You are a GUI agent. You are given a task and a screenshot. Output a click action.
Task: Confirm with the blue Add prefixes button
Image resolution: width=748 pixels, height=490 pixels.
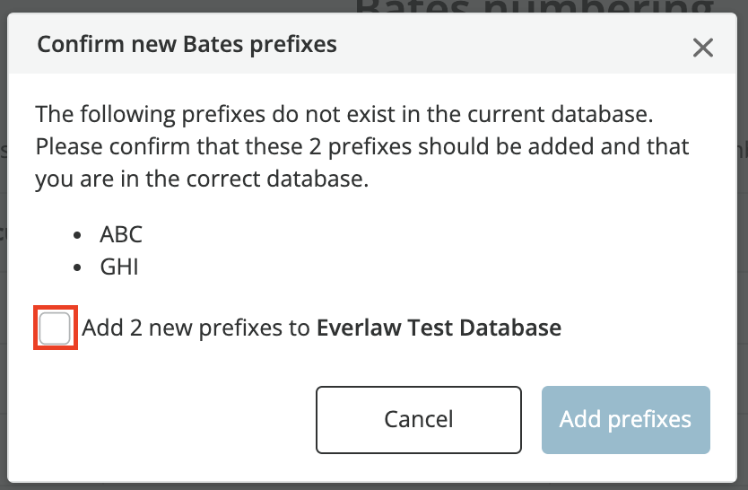625,420
